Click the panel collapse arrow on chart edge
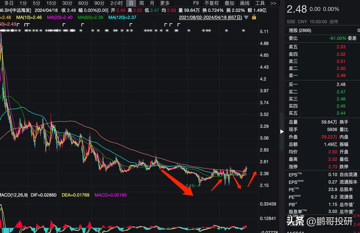 click(x=282, y=131)
